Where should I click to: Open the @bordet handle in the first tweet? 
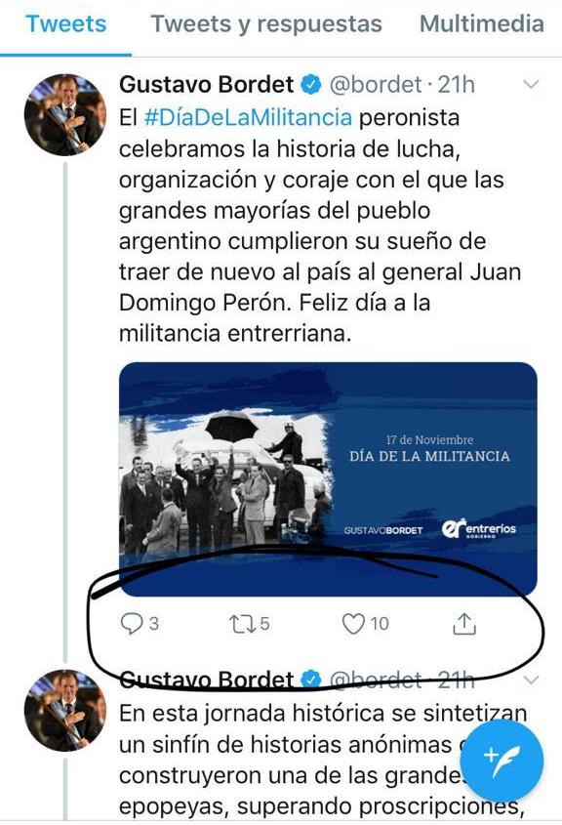tap(376, 85)
